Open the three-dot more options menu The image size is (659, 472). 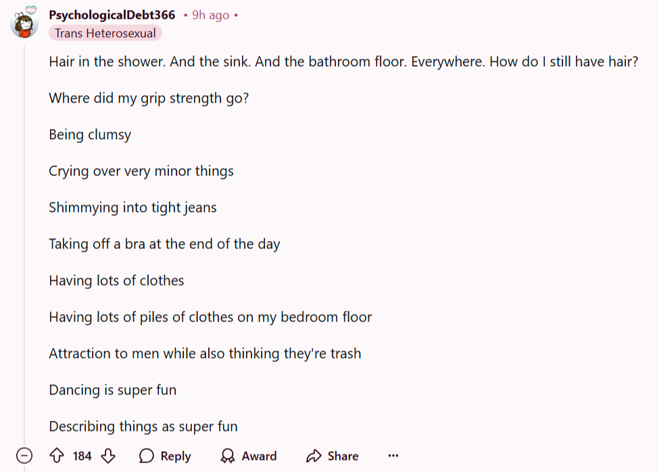pyautogui.click(x=393, y=456)
